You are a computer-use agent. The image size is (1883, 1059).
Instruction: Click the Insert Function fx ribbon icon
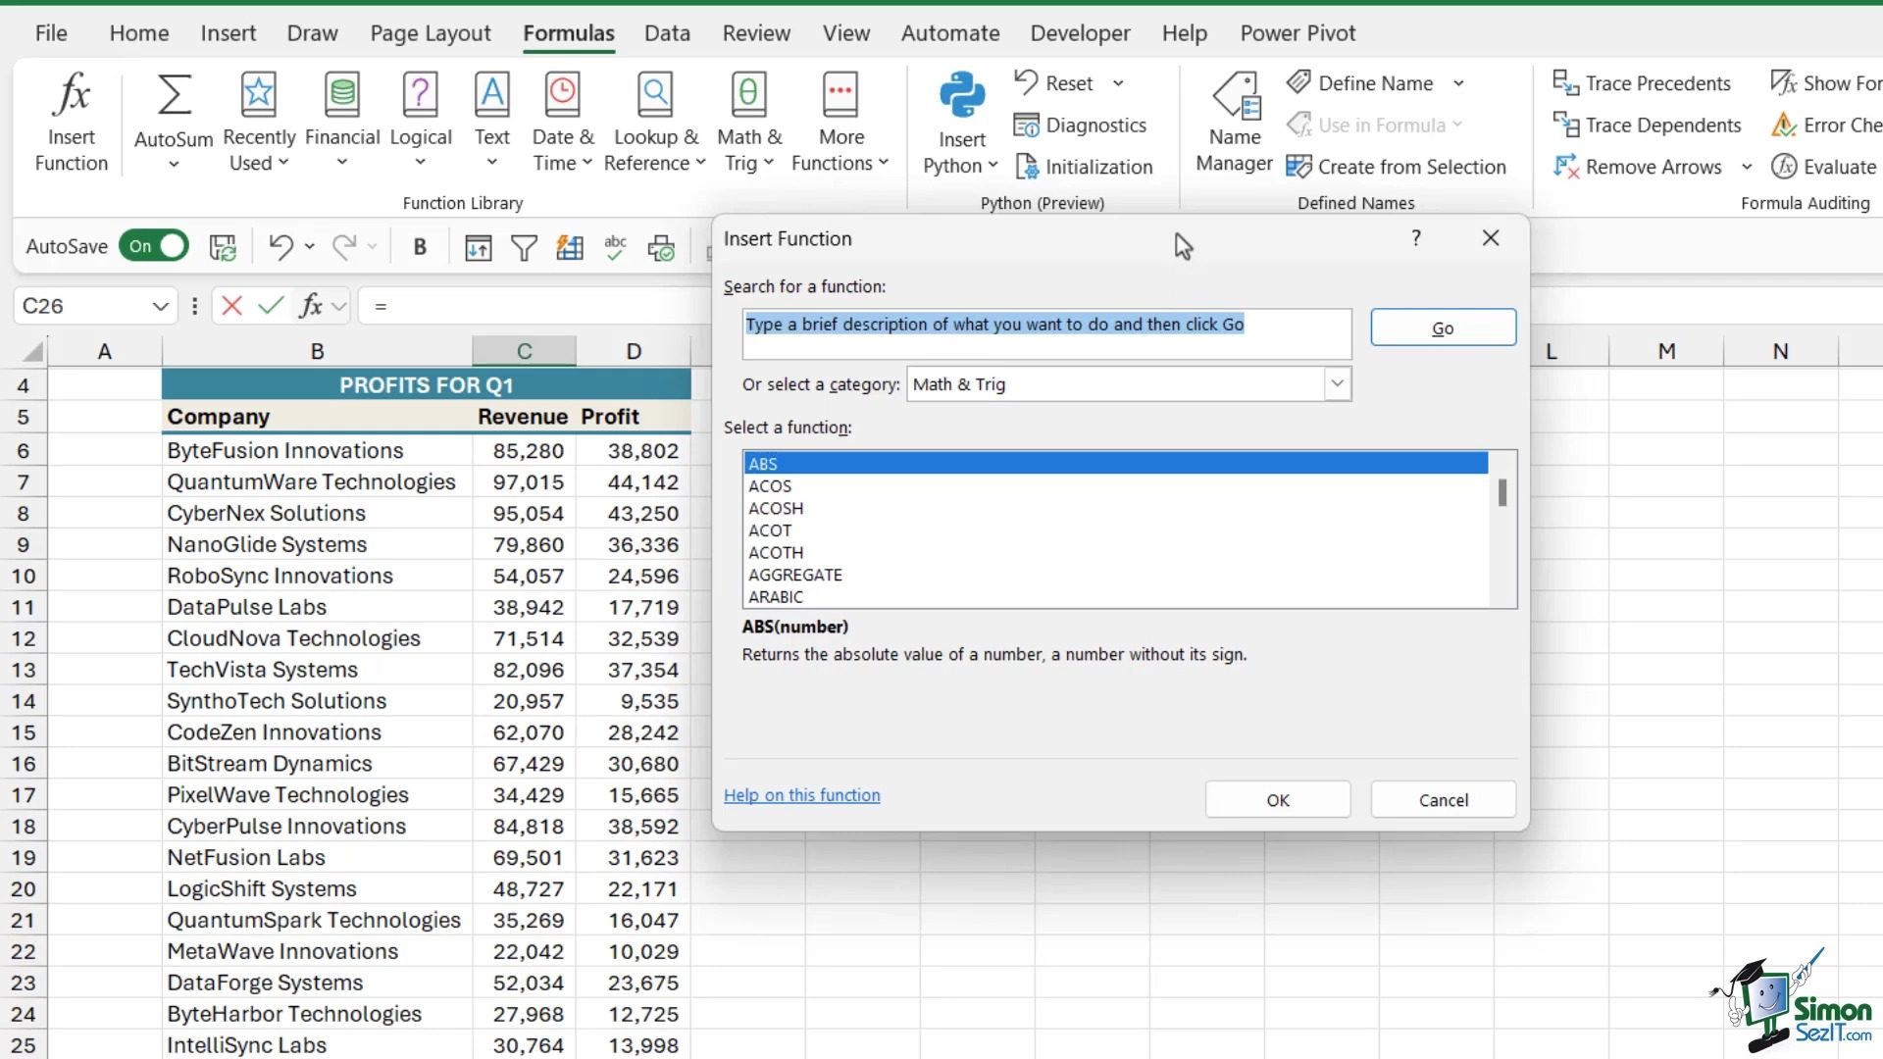72,95
